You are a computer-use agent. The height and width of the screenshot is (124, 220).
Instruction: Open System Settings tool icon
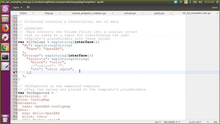(5, 38)
